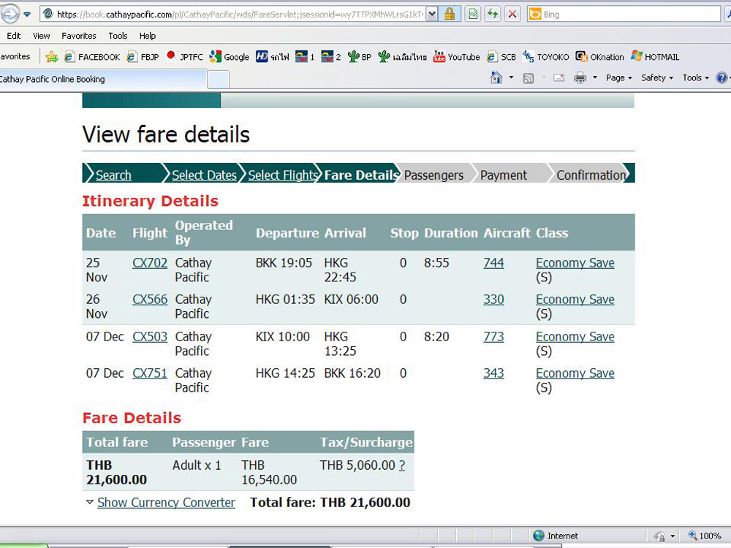Open the Favorites menu
Viewport: 731px width, 548px height.
pos(79,36)
